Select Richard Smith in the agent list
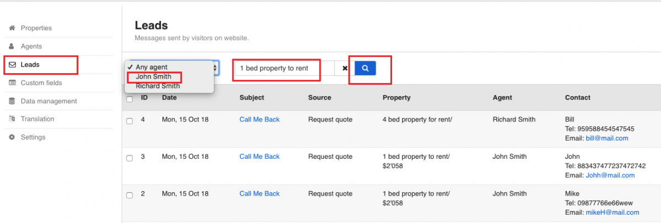 [x=158, y=86]
